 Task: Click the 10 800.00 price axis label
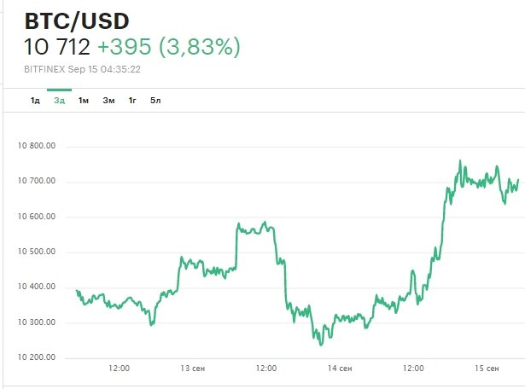point(36,146)
